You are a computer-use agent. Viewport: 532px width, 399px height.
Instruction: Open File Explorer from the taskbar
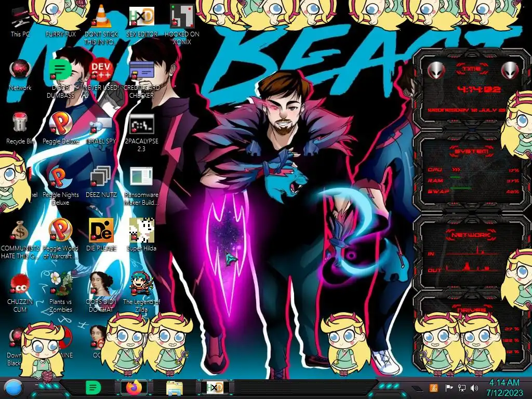[175, 388]
